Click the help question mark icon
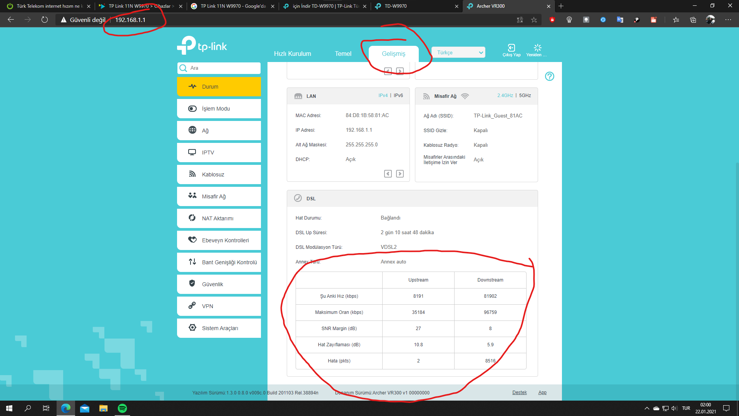Image resolution: width=739 pixels, height=416 pixels. (549, 76)
